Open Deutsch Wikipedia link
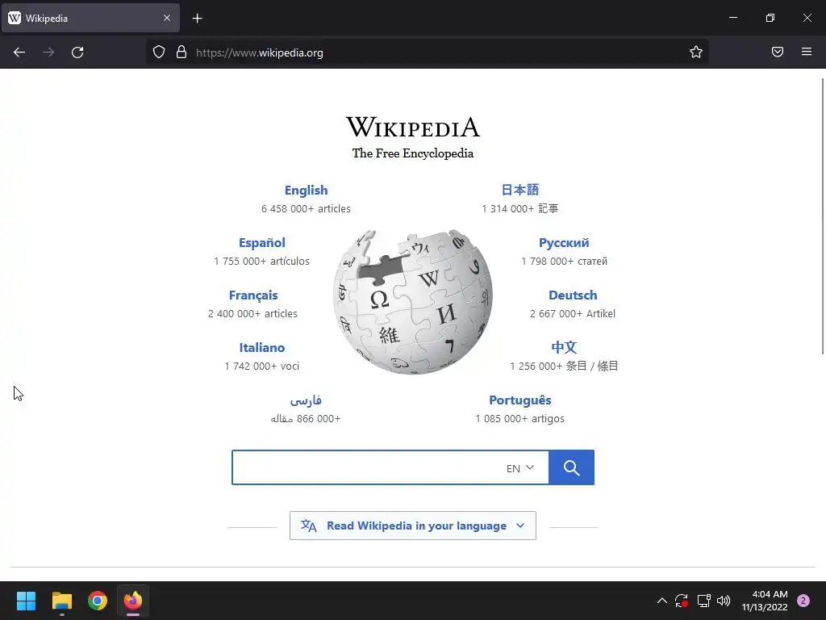 click(x=573, y=295)
